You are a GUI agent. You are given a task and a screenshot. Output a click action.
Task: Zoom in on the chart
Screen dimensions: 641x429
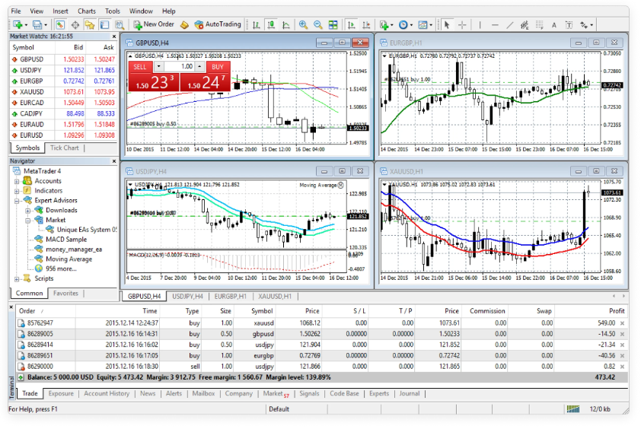(303, 25)
